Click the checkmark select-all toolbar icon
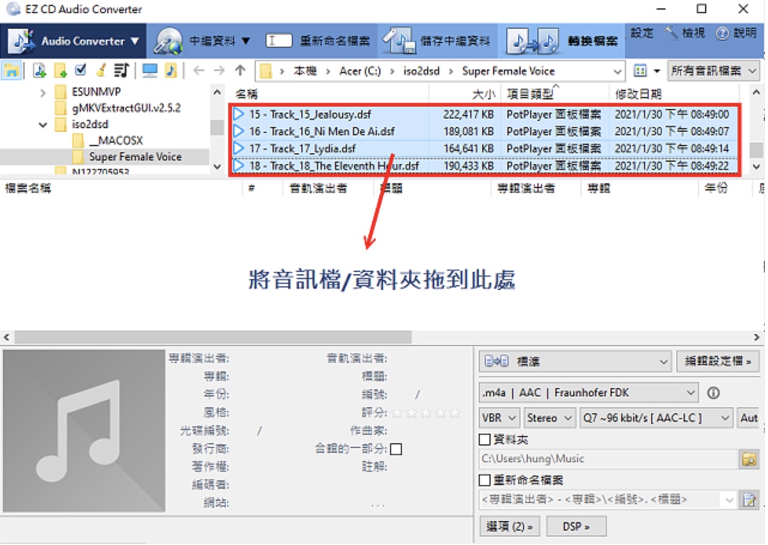 80,70
